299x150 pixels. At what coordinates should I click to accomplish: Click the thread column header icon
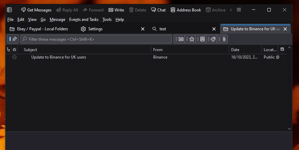pyautogui.click(x=8, y=50)
